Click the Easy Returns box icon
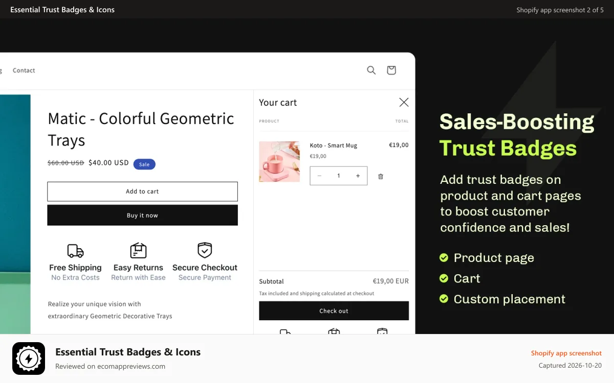Viewport: 614px width, 383px height. point(138,250)
